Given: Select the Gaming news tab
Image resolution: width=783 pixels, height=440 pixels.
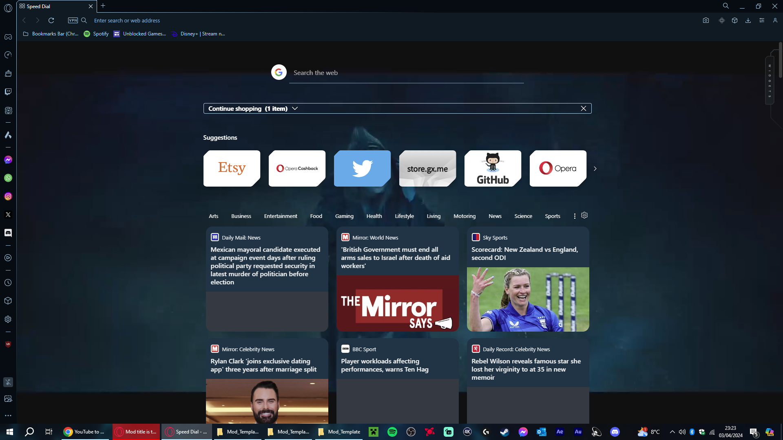Looking at the screenshot, I should (344, 216).
